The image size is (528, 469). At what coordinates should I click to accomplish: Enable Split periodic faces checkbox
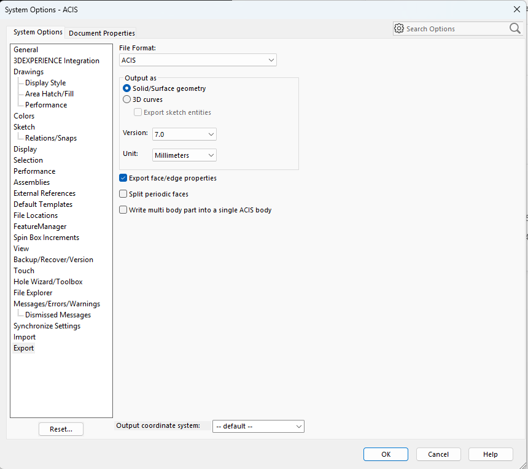123,194
